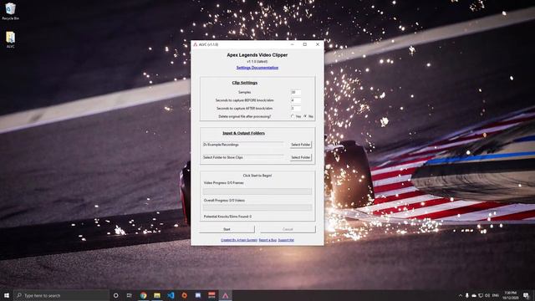Focus the seconds BEFORE knock/elim field
The width and height of the screenshot is (535, 301).
pos(296,100)
